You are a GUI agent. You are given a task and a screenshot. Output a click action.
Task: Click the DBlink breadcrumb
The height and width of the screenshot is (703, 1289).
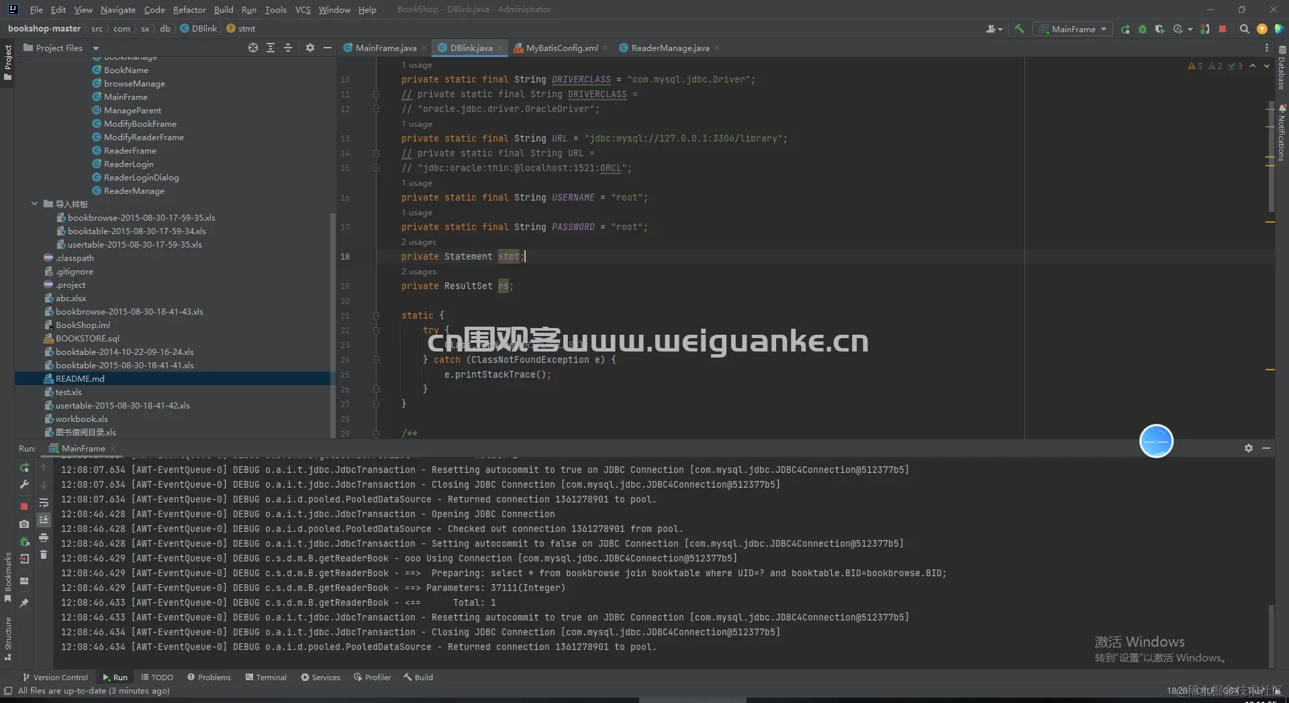point(199,29)
